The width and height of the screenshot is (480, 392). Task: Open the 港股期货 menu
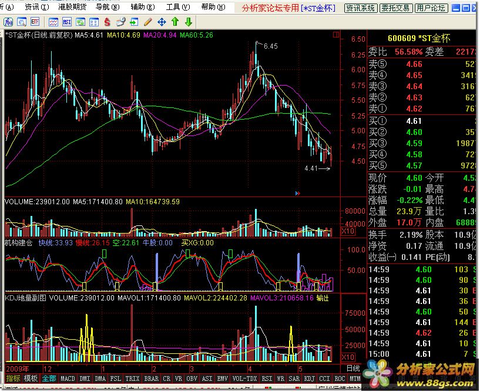click(72, 7)
